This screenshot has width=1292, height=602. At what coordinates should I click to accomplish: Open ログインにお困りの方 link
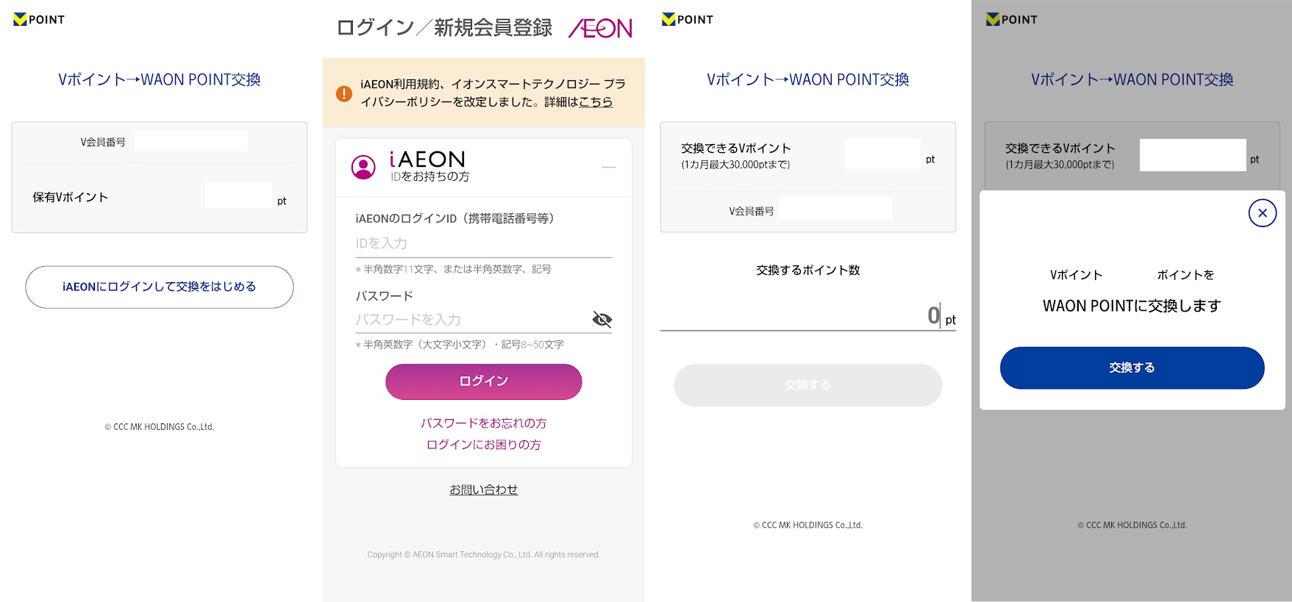pyautogui.click(x=483, y=445)
